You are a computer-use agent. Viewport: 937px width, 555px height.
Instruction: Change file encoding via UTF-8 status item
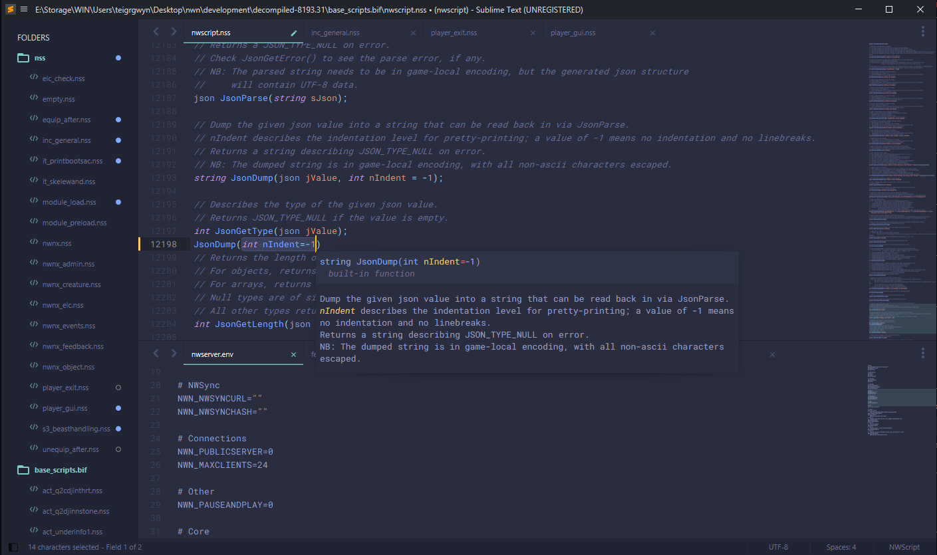pos(778,547)
